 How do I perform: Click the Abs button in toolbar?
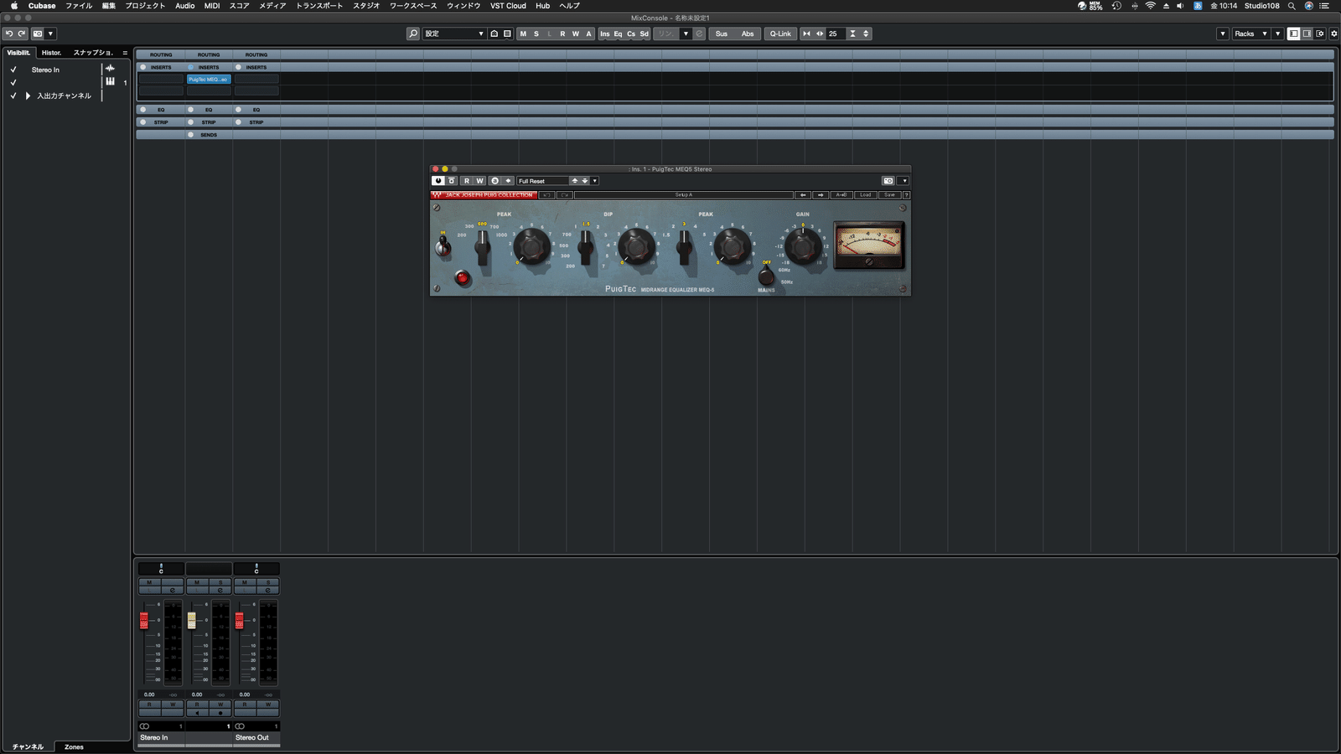point(748,34)
